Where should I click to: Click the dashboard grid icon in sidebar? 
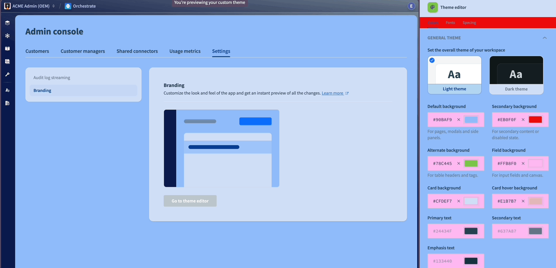point(7,62)
